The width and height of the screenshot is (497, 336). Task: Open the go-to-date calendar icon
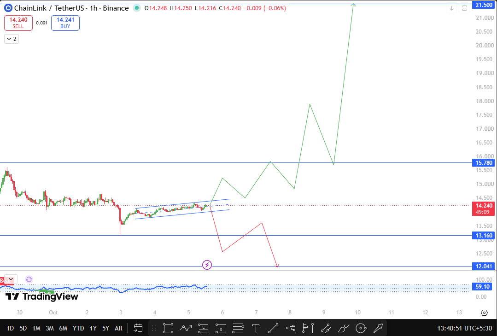point(138,328)
